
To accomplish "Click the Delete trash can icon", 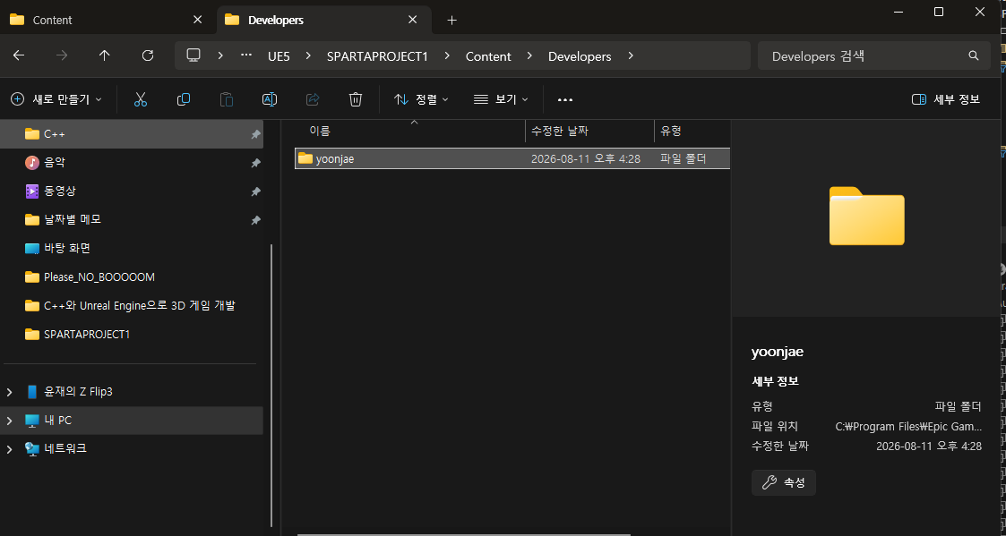I will coord(356,99).
